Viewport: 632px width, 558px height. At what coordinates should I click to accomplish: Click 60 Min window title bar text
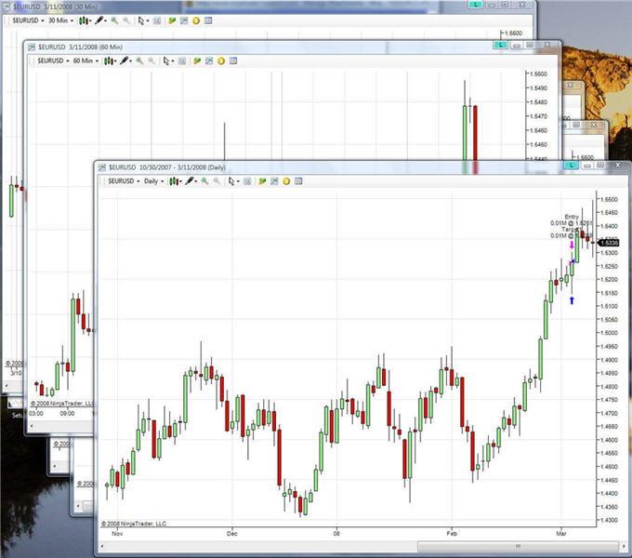[x=80, y=47]
